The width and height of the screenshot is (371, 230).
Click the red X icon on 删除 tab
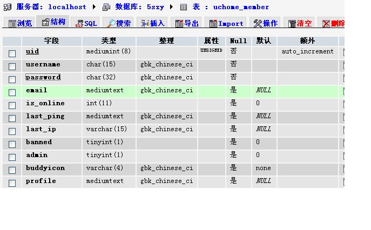tap(326, 24)
